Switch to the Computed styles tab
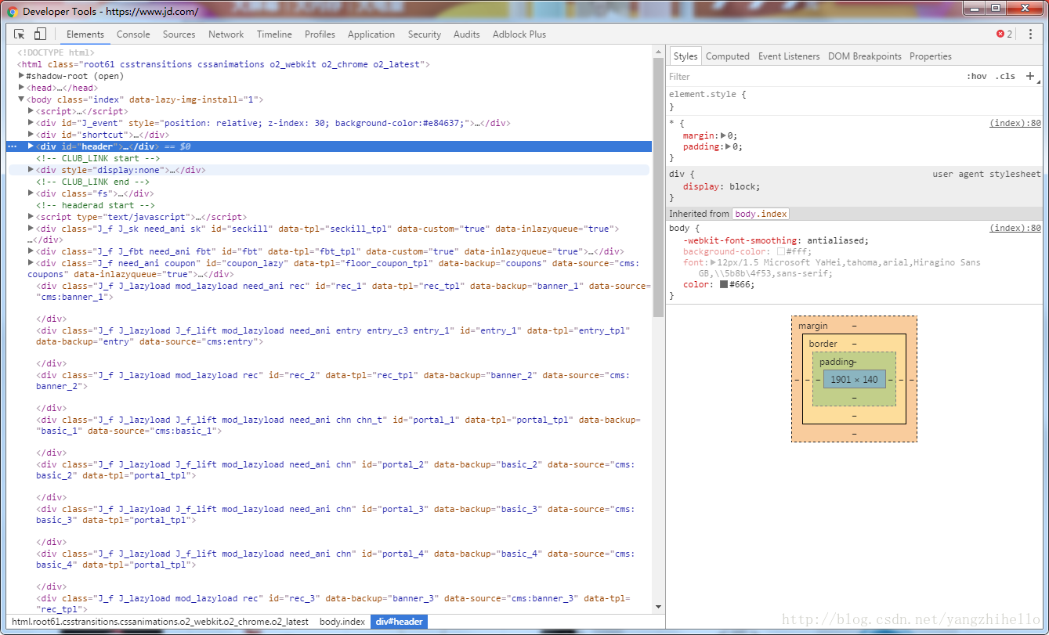Viewport: 1049px width, 635px height. coord(728,56)
